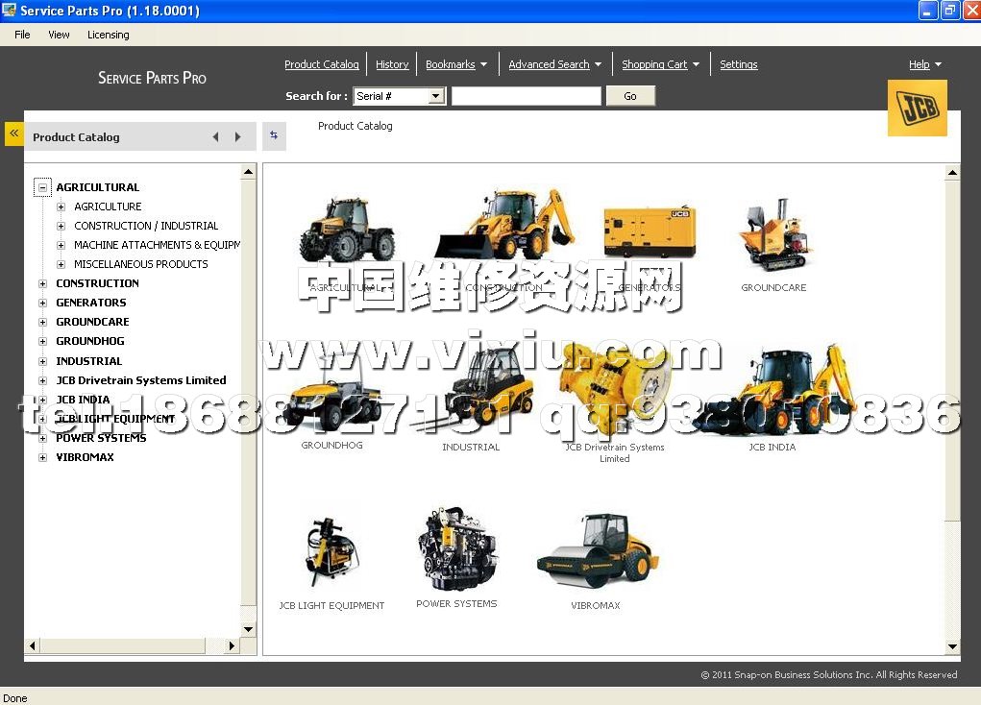Expand the CONSTRUCTION tree node

click(x=42, y=283)
